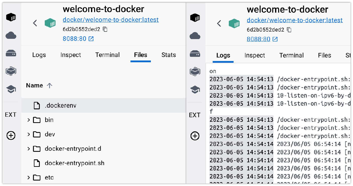
Task: Switch to the Inspect tab in right window
Action: 255,55
